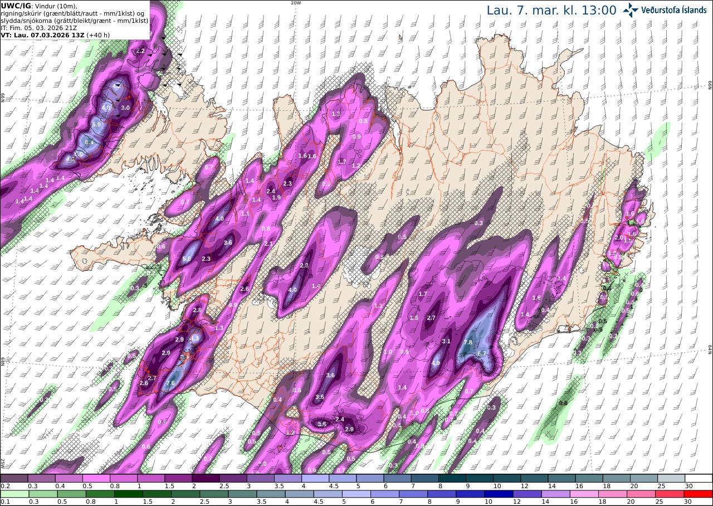Click the '6.7' snowfall value on the map
Viewport: 713px width, 506px height.
coord(482,353)
